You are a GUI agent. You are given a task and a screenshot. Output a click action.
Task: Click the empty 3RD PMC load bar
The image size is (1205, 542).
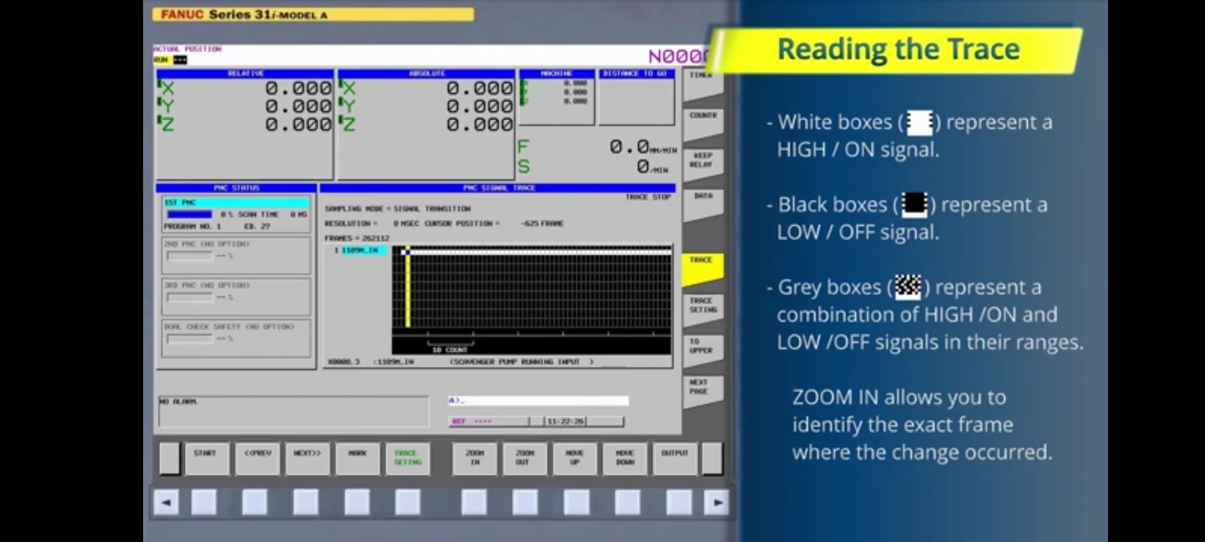[190, 298]
